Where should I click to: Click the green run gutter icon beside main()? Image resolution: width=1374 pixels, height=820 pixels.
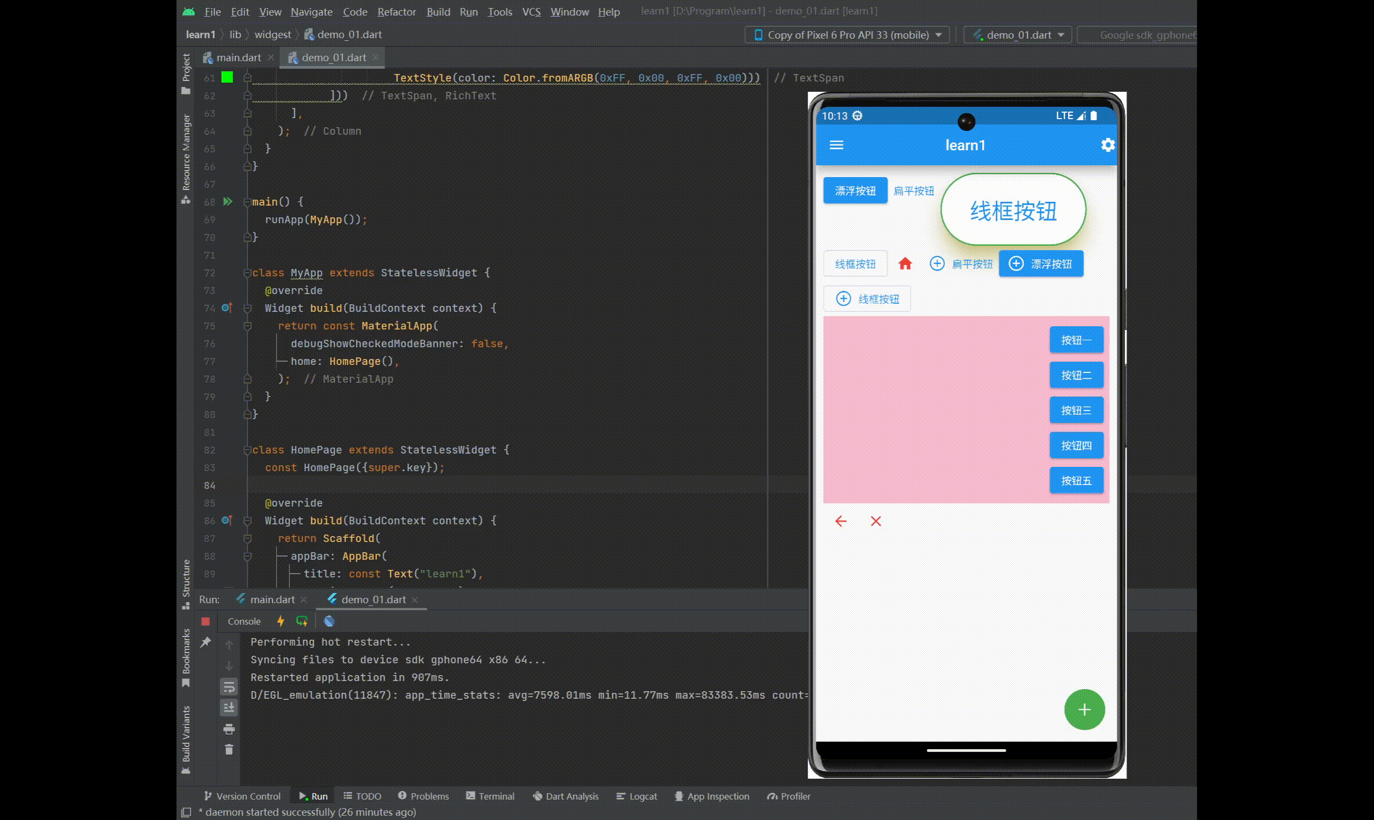point(228,202)
